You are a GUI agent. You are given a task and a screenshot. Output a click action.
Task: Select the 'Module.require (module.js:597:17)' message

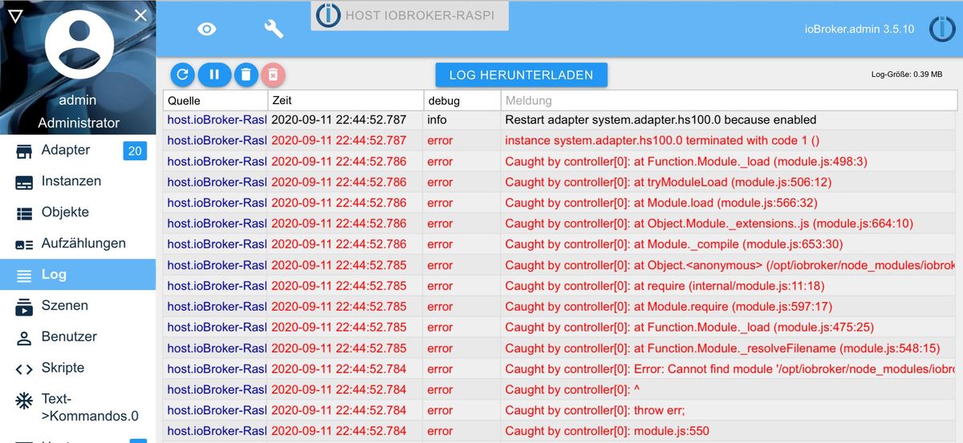tap(668, 307)
